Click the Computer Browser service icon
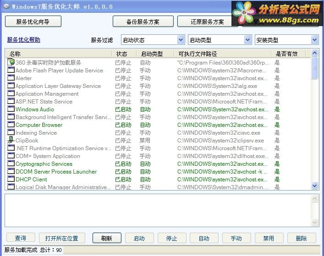This screenshot has width=324, height=256. pyautogui.click(x=11, y=124)
